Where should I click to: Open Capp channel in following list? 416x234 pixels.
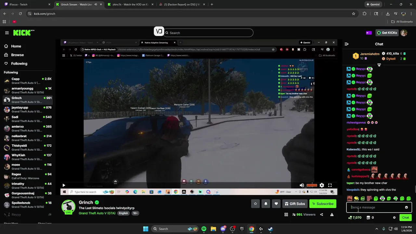(28, 81)
